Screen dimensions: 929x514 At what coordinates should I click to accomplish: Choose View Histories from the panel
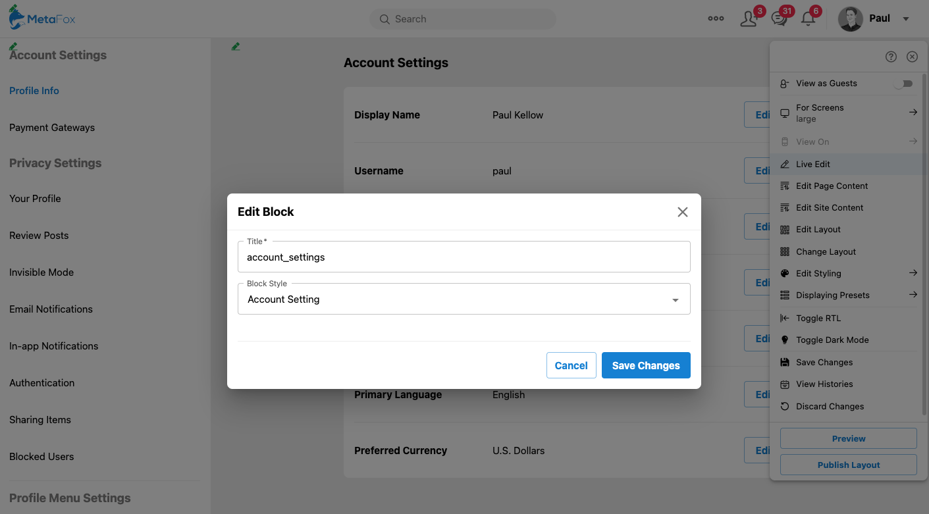click(824, 384)
